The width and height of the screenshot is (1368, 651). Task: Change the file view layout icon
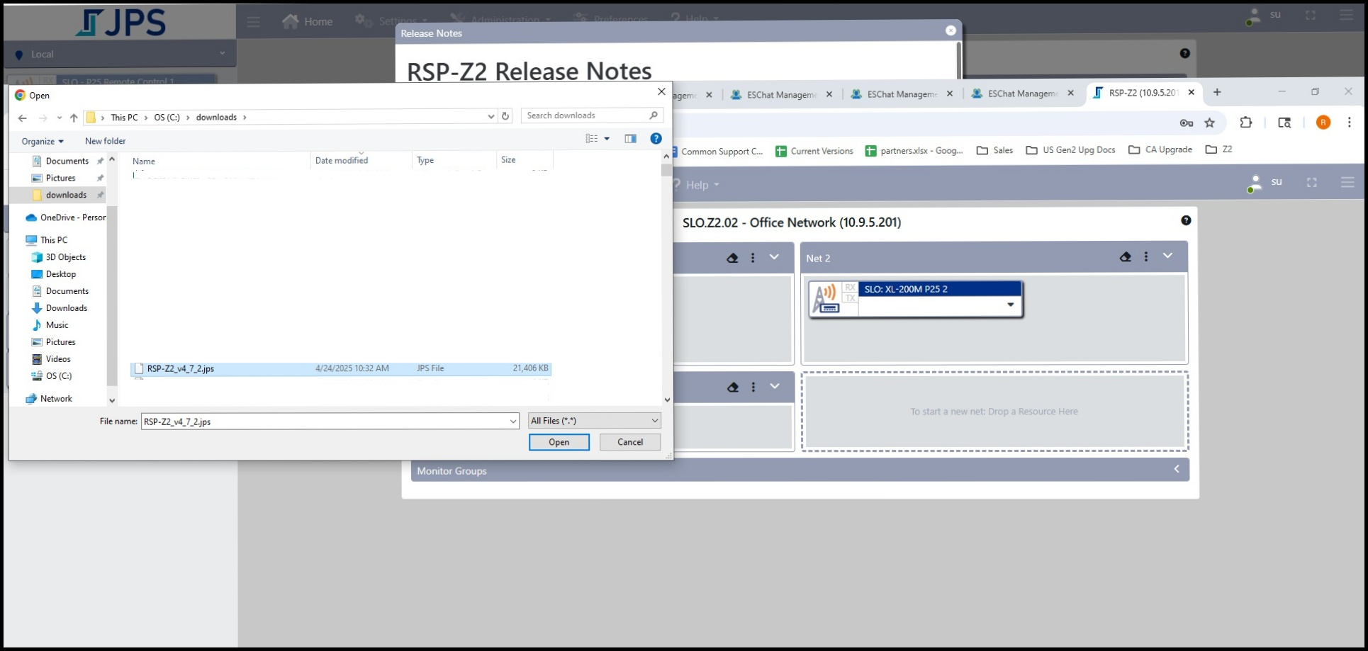tap(592, 139)
